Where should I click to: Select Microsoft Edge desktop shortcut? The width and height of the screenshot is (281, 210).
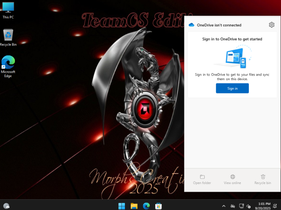(8, 66)
